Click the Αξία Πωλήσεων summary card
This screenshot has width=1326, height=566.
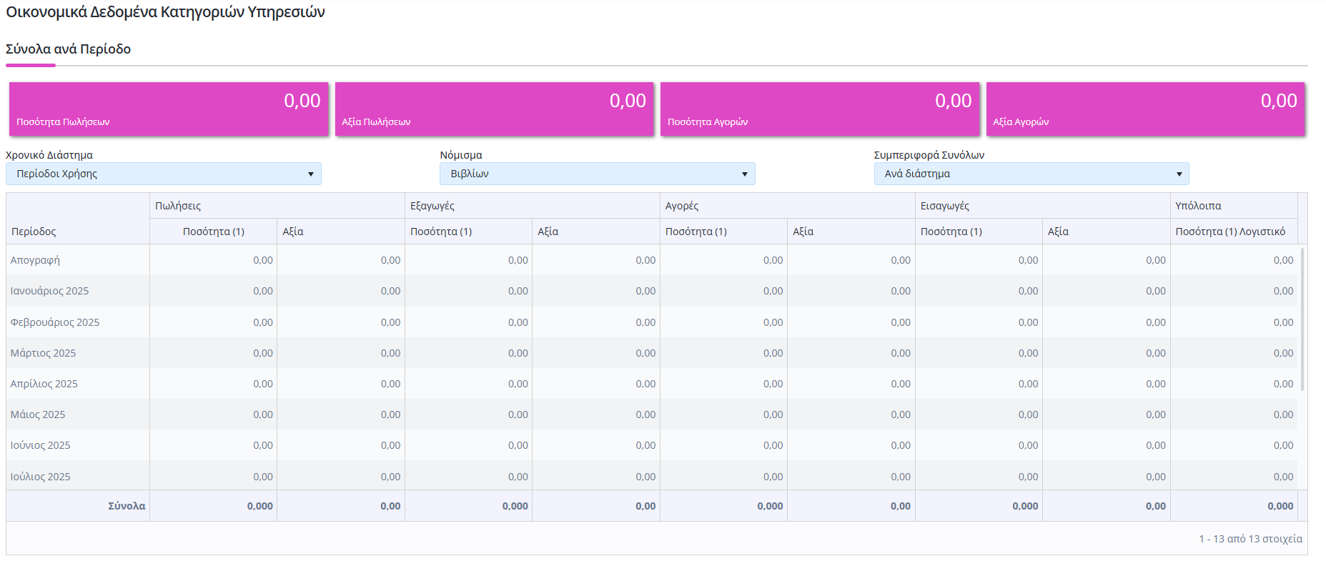(494, 109)
